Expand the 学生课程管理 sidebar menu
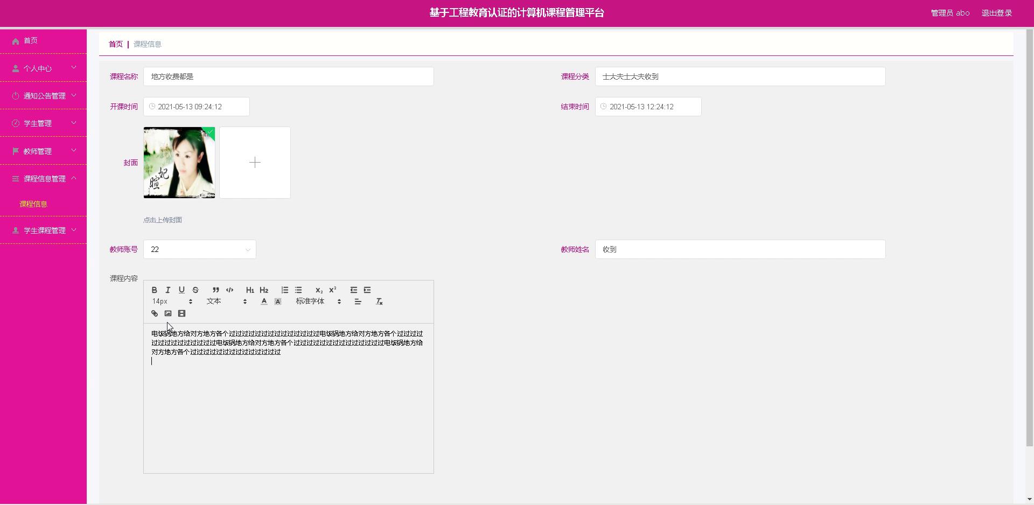 (43, 230)
